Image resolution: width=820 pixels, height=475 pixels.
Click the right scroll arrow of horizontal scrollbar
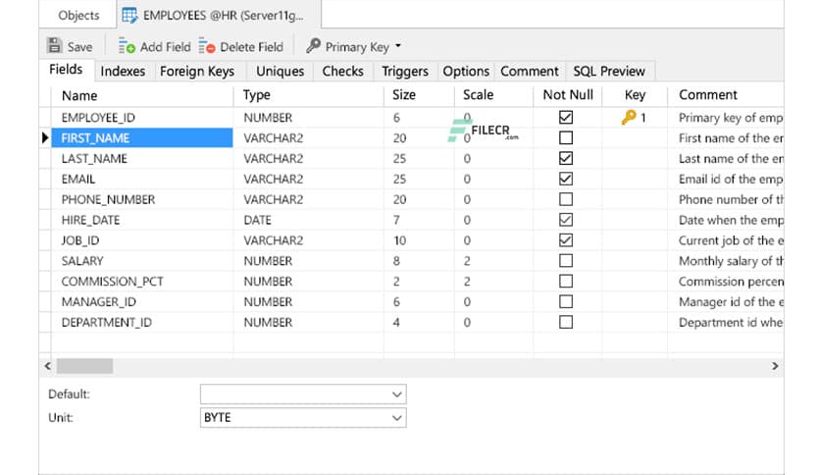775,366
